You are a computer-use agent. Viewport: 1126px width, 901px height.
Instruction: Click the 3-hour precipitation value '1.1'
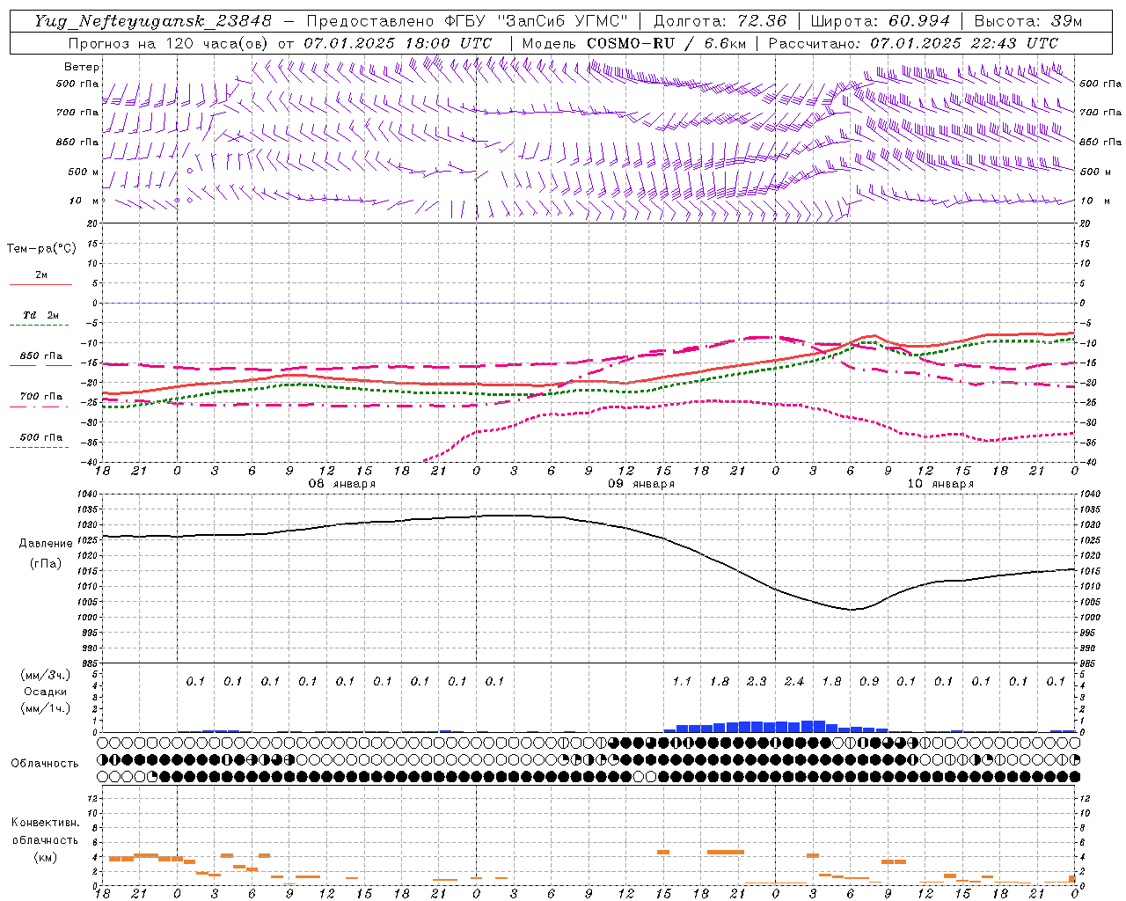pos(682,682)
